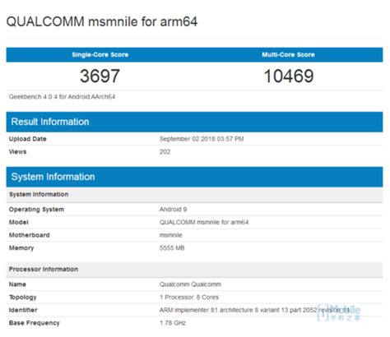390x337 pixels.
Task: Click the single-core score value 3697
Action: (x=100, y=76)
